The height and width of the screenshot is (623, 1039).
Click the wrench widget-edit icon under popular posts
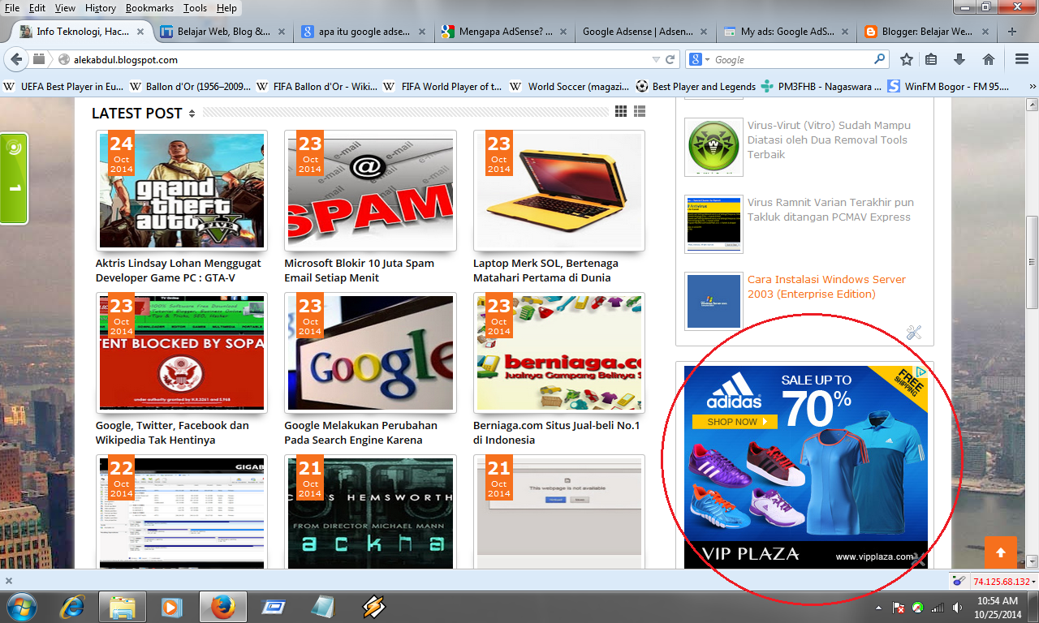[914, 333]
